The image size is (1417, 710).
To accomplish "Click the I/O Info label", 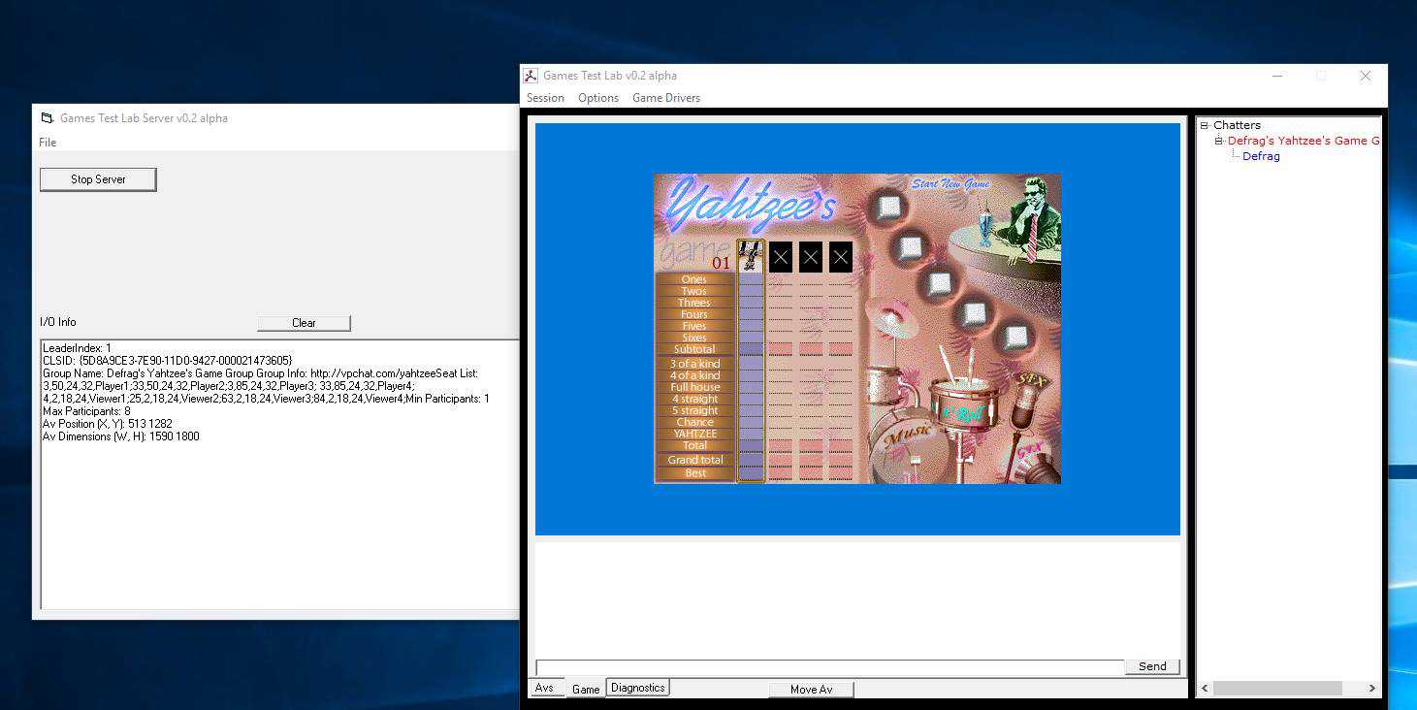I will (58, 322).
